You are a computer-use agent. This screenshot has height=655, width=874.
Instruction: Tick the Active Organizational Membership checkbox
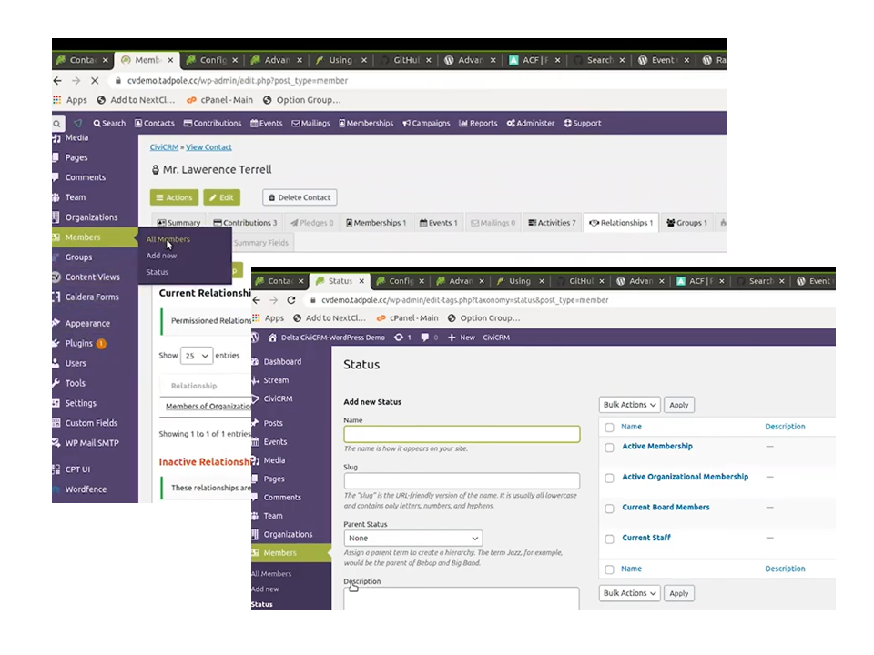(x=609, y=478)
